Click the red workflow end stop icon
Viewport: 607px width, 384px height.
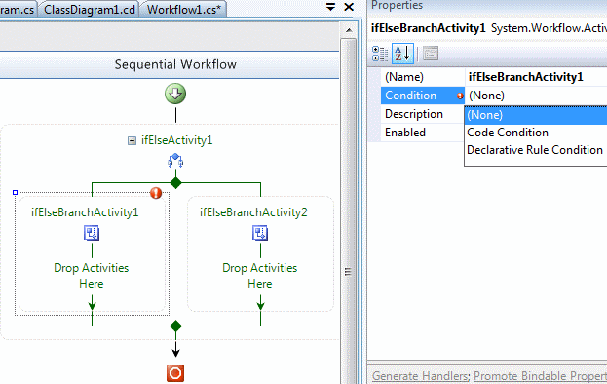click(x=175, y=373)
